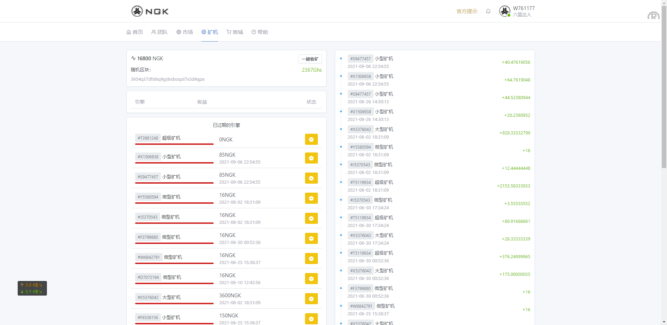This screenshot has width=667, height=325.
Task: Click yellow minus icon for #W6842791 微型矿机
Action: point(311,258)
